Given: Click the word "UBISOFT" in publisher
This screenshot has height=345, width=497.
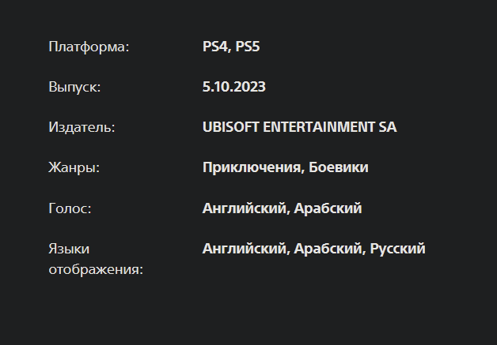Looking at the screenshot, I should tap(231, 127).
